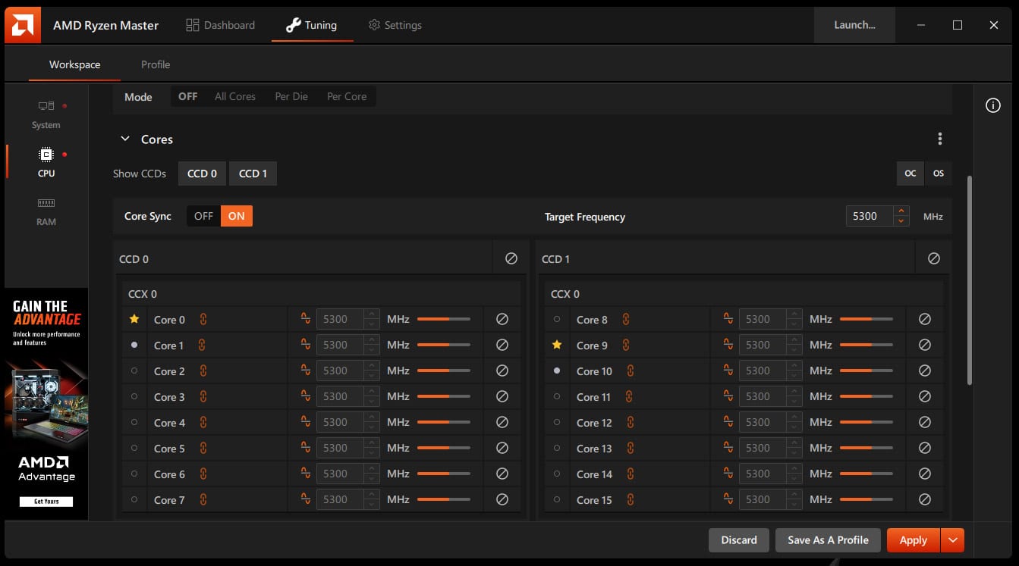Decrease Core 11 frequency with down arrow

click(x=794, y=401)
